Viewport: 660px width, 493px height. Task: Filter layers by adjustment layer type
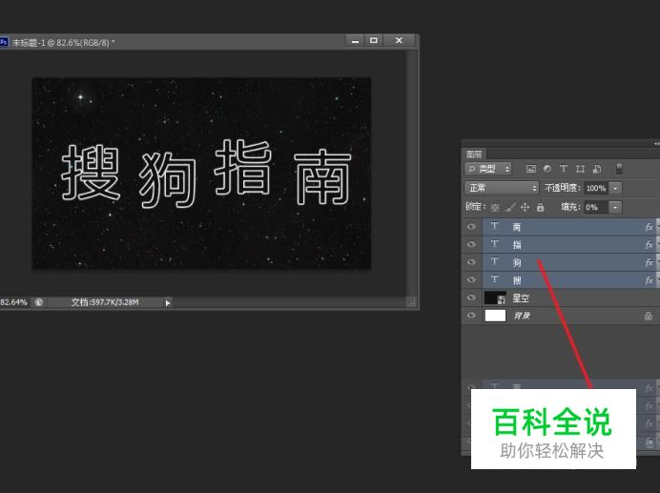pos(547,169)
